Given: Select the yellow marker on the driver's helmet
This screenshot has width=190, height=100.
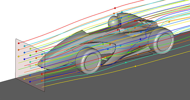Looking at the screenshot, I should (x=112, y=19).
